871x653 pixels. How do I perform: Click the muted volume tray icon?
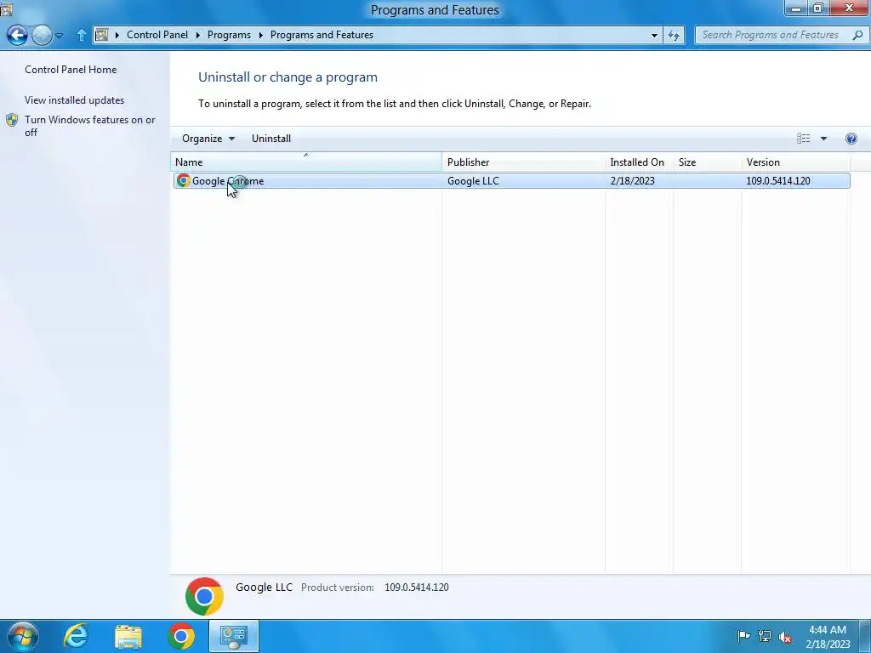click(785, 637)
